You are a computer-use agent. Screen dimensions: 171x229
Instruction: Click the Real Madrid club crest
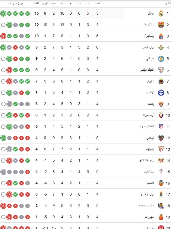tap(161, 13)
